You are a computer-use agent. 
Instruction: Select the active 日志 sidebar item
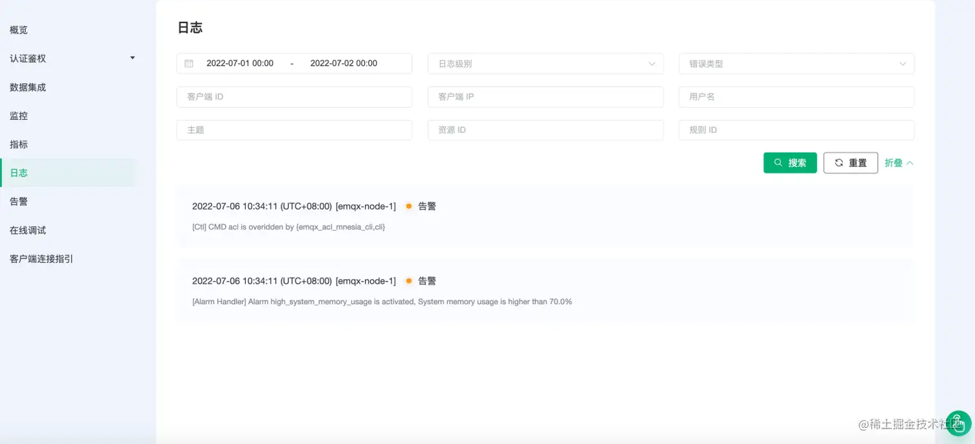coord(68,173)
